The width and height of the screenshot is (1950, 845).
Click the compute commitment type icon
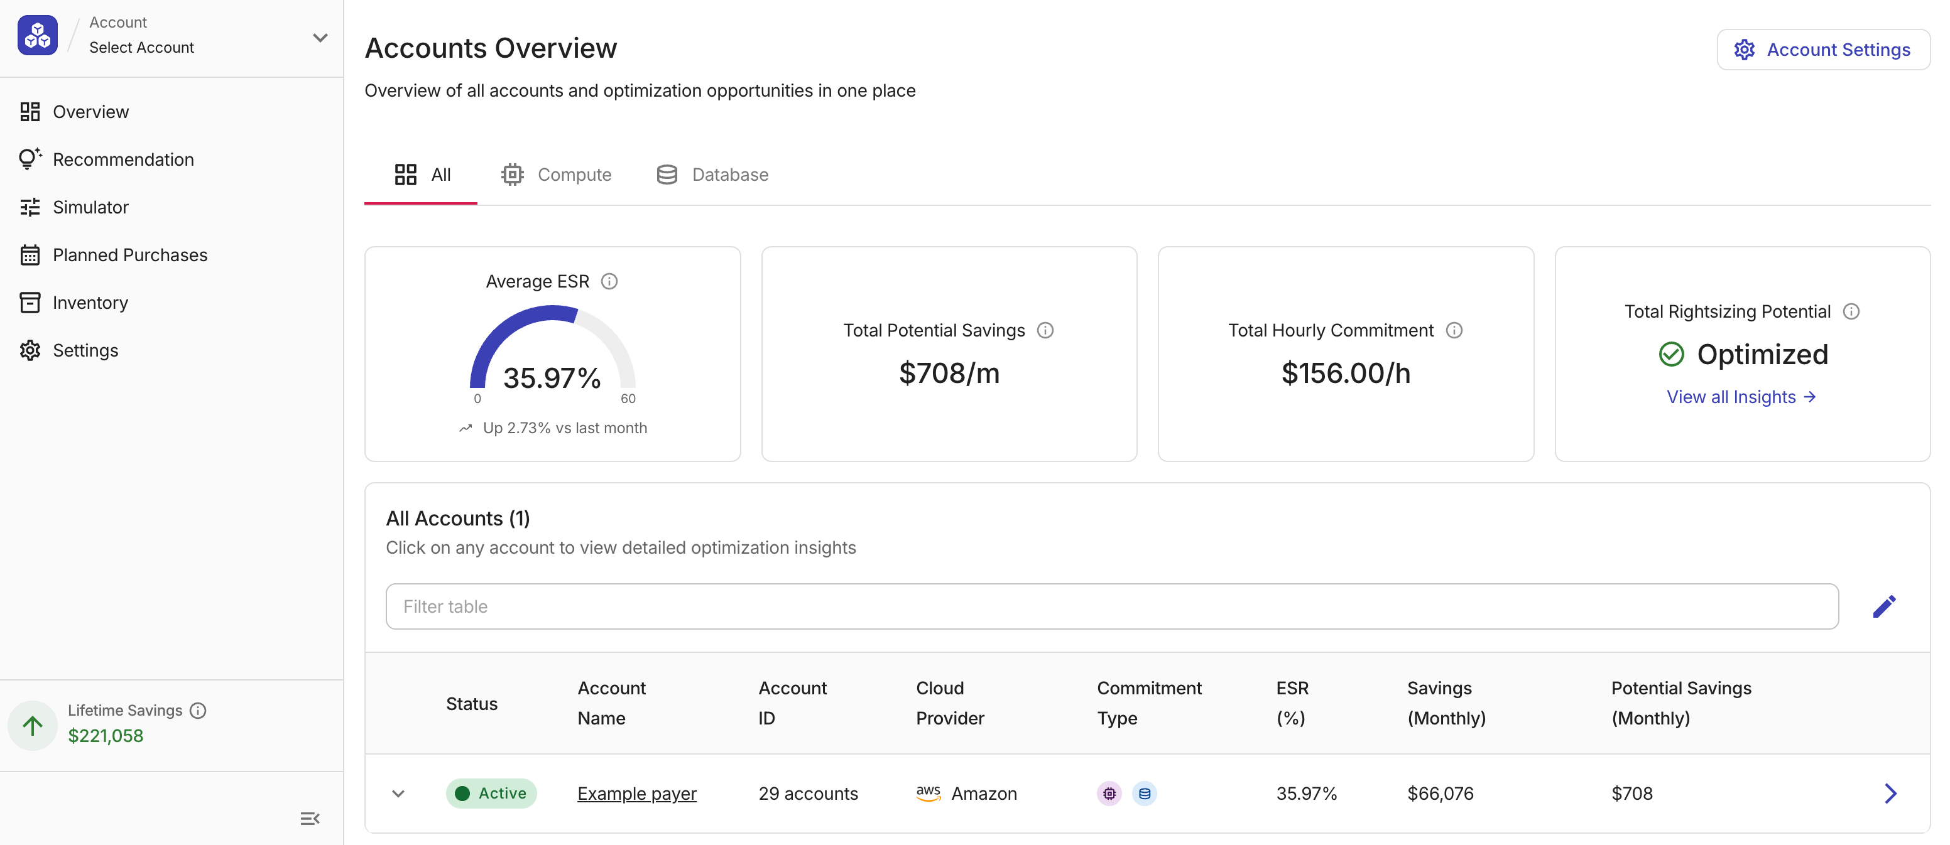[x=1109, y=794]
